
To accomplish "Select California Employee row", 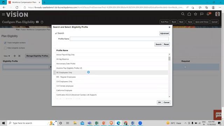I will coord(111,90).
